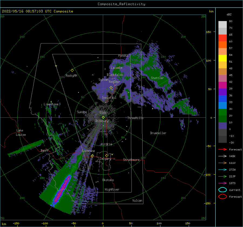Click the Stettler city label
Viewport: 243px width, 227px height.
click(x=157, y=78)
